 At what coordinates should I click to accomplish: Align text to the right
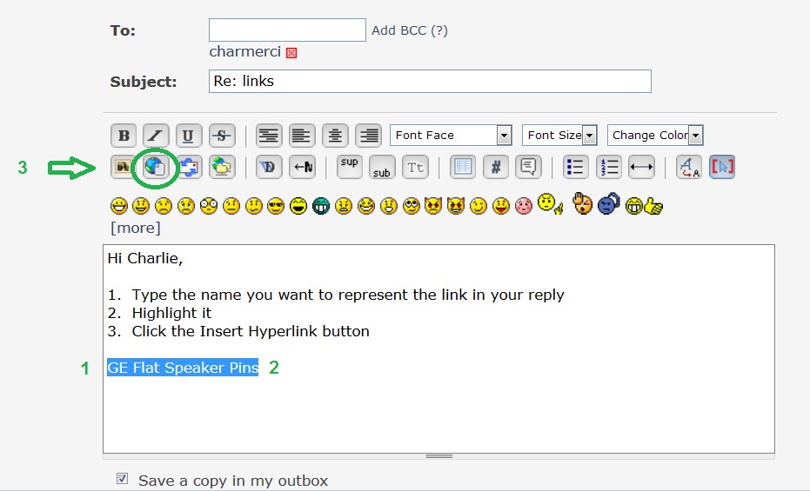pyautogui.click(x=368, y=136)
